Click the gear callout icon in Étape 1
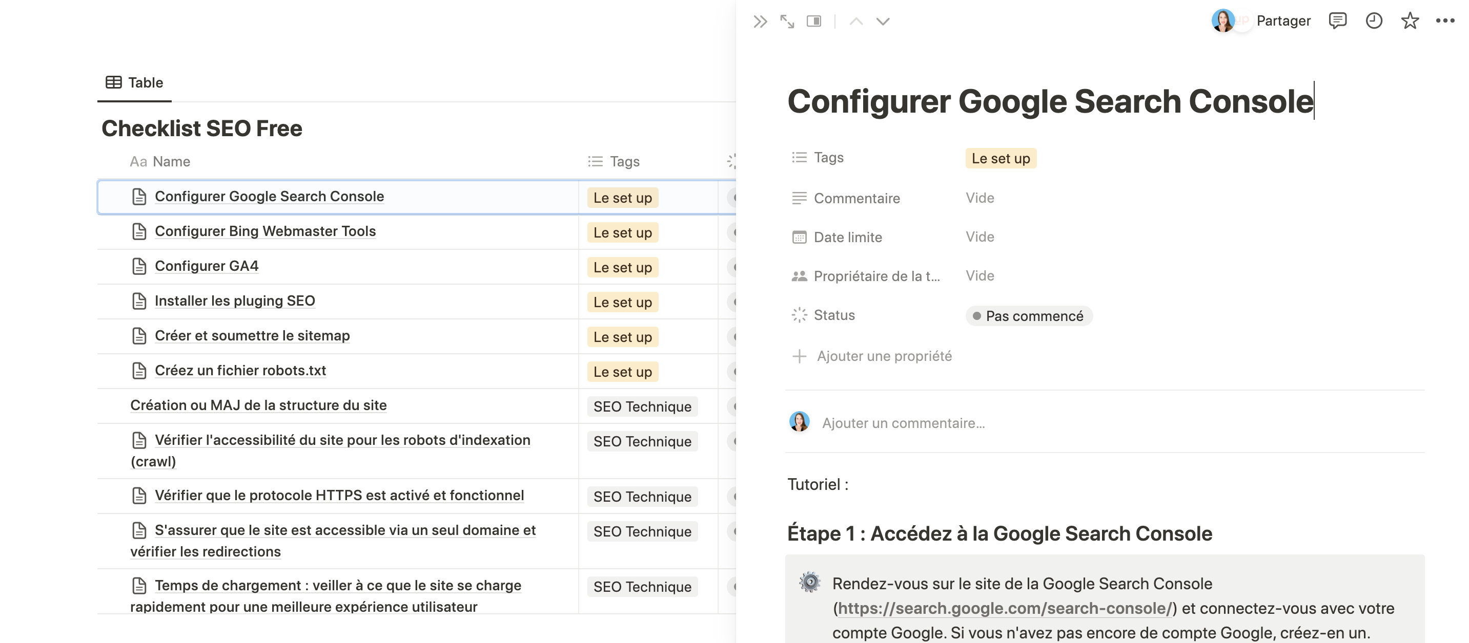 810,583
